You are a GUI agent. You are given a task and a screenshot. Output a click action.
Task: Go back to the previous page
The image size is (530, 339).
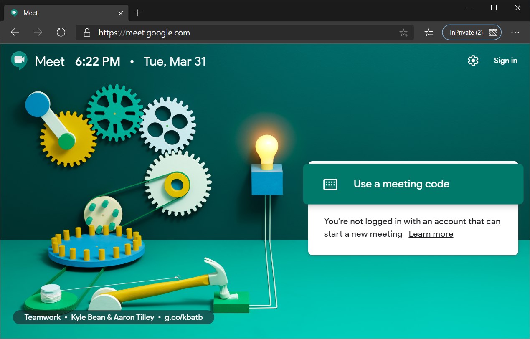(x=15, y=33)
